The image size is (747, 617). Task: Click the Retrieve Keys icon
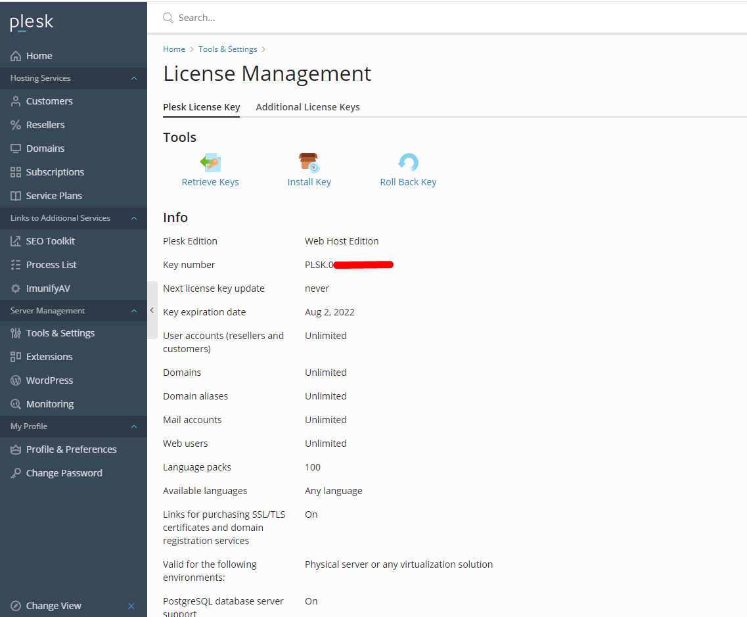click(x=210, y=162)
